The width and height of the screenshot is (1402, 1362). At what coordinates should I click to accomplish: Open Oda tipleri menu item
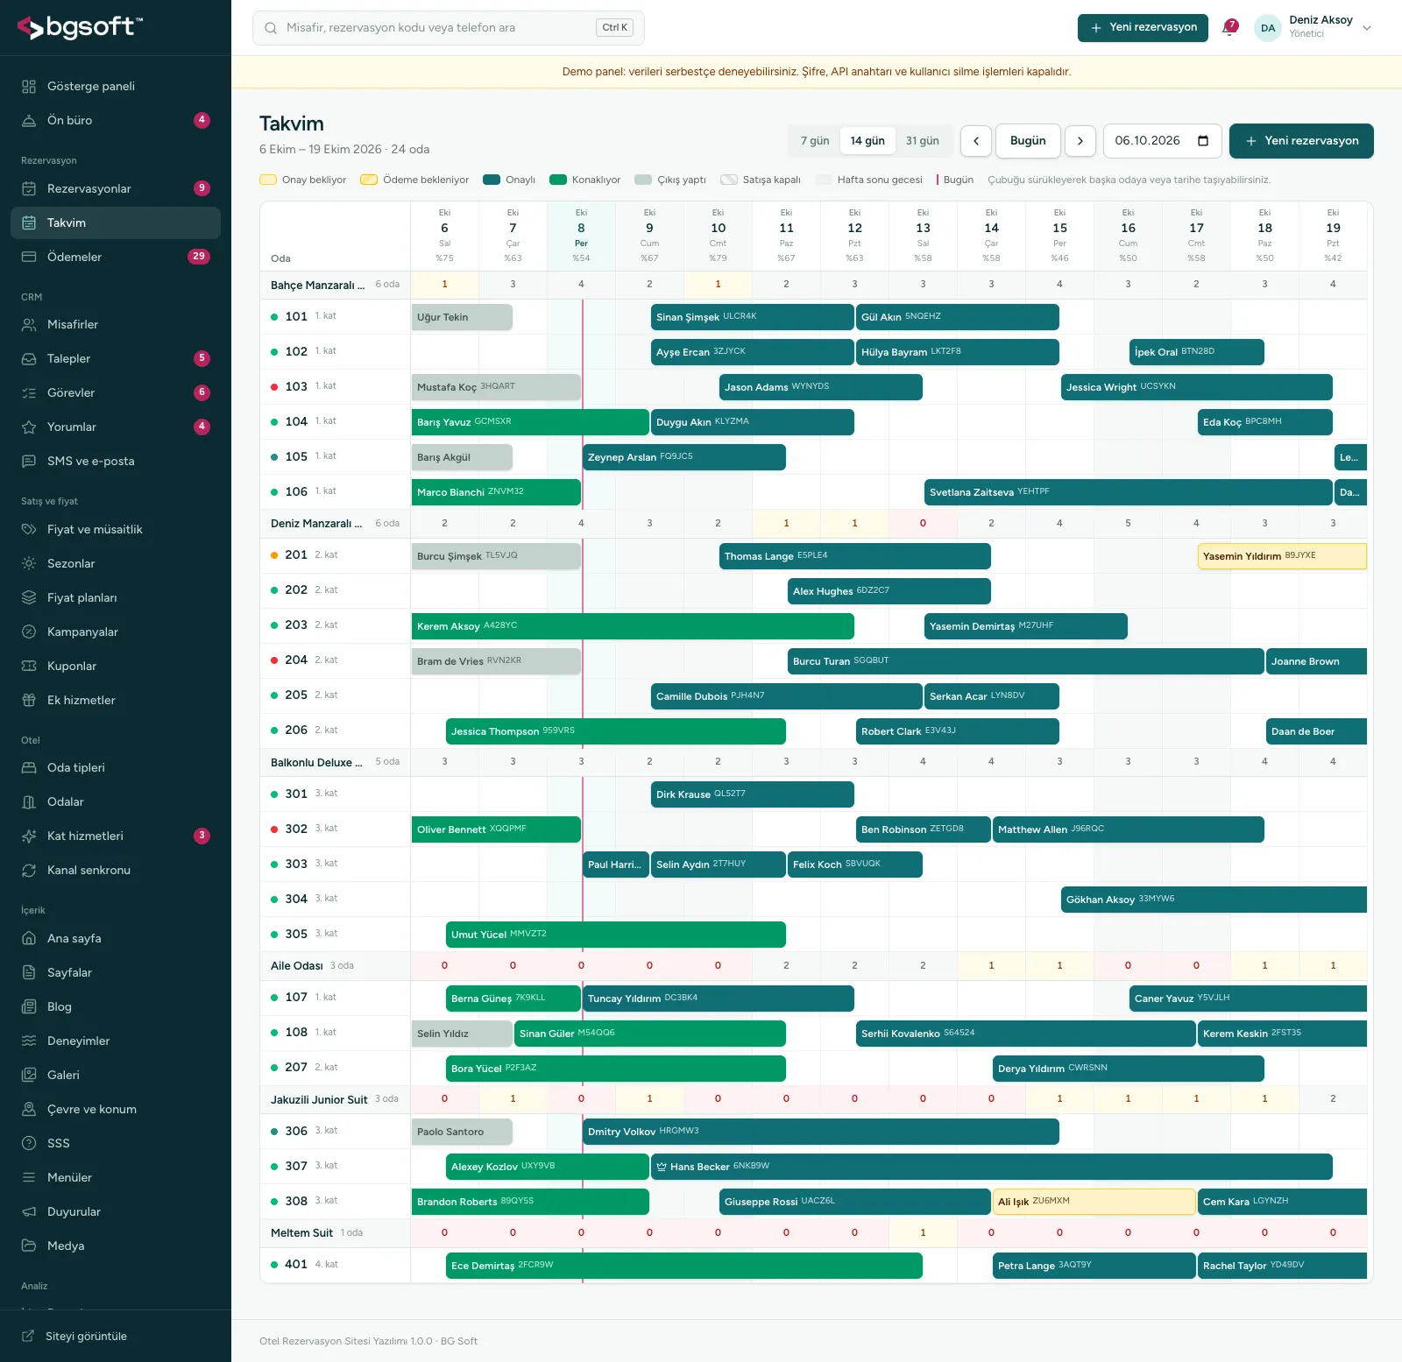coord(116,767)
